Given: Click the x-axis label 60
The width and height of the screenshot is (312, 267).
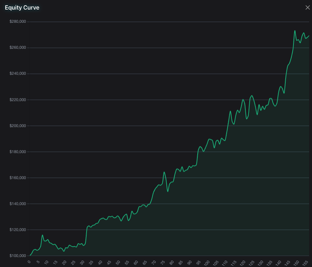Looking at the screenshot, I should tap(136, 262).
